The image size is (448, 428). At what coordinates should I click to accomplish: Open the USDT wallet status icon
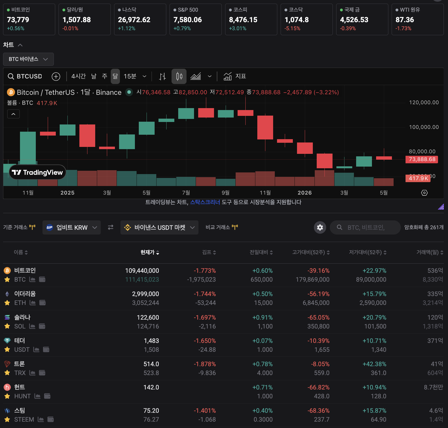46,350
